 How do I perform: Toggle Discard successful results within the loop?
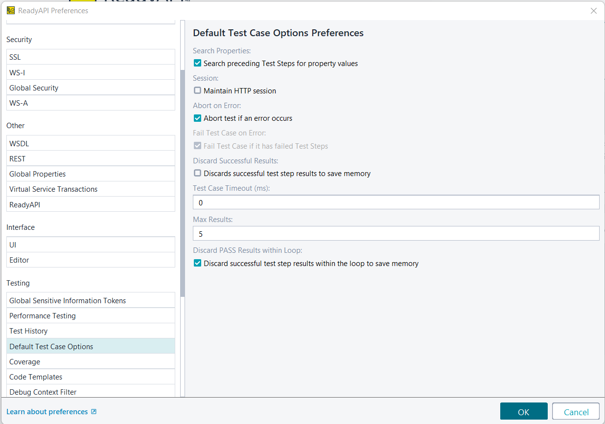(x=198, y=263)
